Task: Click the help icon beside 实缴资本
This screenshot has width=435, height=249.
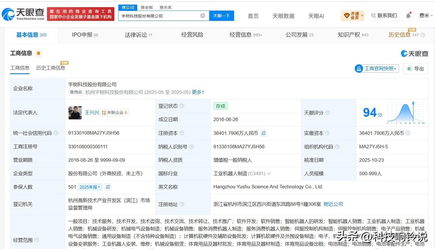Action: (x=327, y=133)
